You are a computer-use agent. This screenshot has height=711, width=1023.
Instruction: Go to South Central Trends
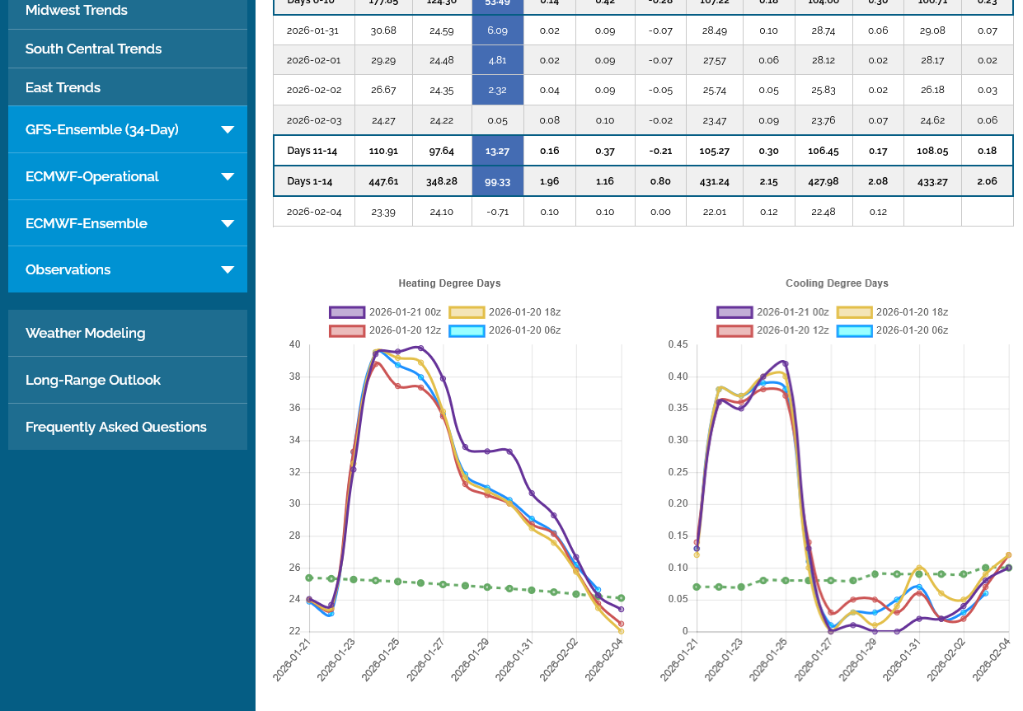[93, 49]
